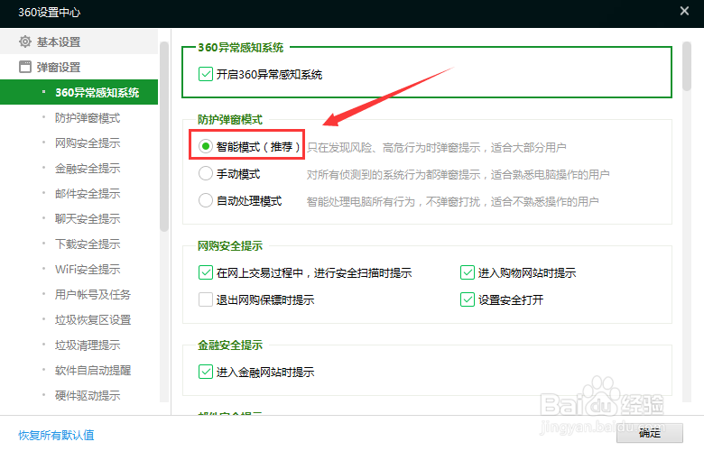Toggle 在网上交易过程中，进行安全扫描时提示 checkbox
This screenshot has width=704, height=451.
(206, 272)
